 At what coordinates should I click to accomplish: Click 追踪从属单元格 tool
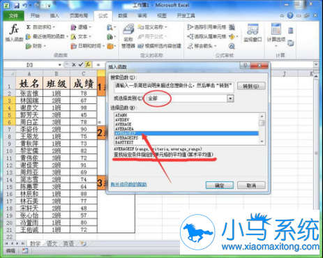pos(206,36)
